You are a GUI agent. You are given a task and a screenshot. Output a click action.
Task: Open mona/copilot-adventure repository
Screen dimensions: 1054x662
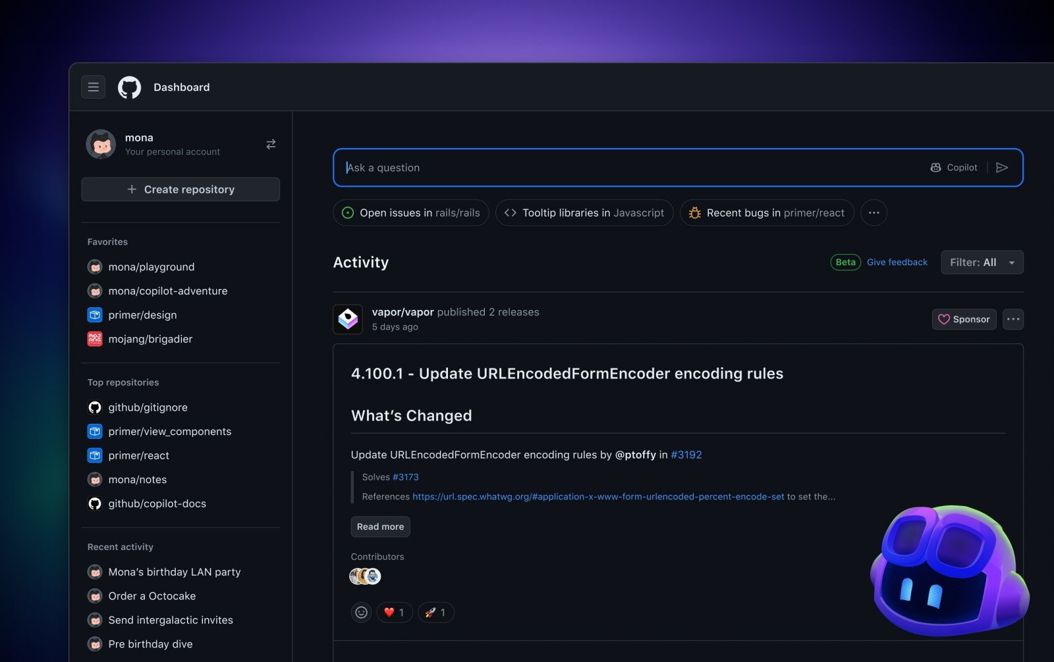[x=168, y=291]
